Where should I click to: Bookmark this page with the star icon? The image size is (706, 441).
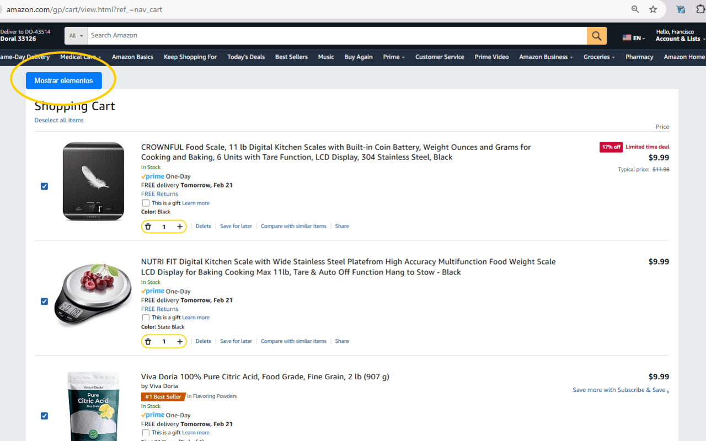click(x=653, y=9)
